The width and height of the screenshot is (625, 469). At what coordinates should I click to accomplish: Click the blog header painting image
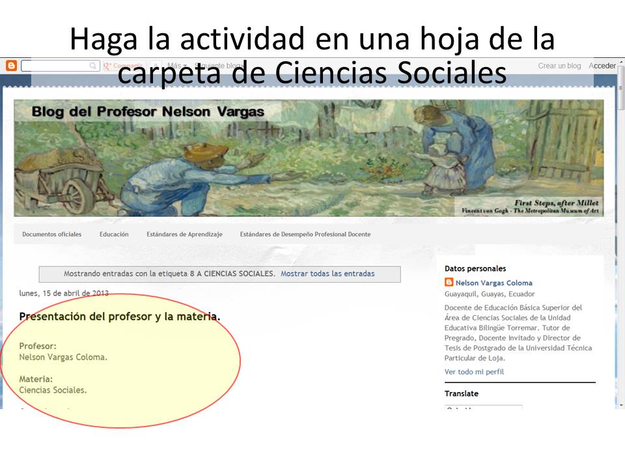[x=309, y=158]
